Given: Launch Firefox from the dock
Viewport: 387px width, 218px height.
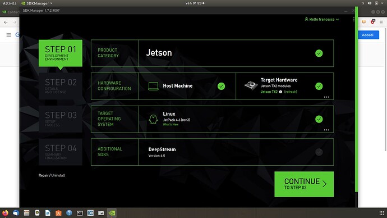Looking at the screenshot, I should click(5, 213).
